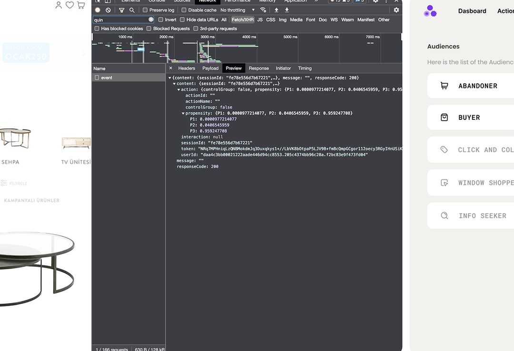The image size is (514, 351).
Task: Click the record network log icon
Action: pyautogui.click(x=98, y=10)
